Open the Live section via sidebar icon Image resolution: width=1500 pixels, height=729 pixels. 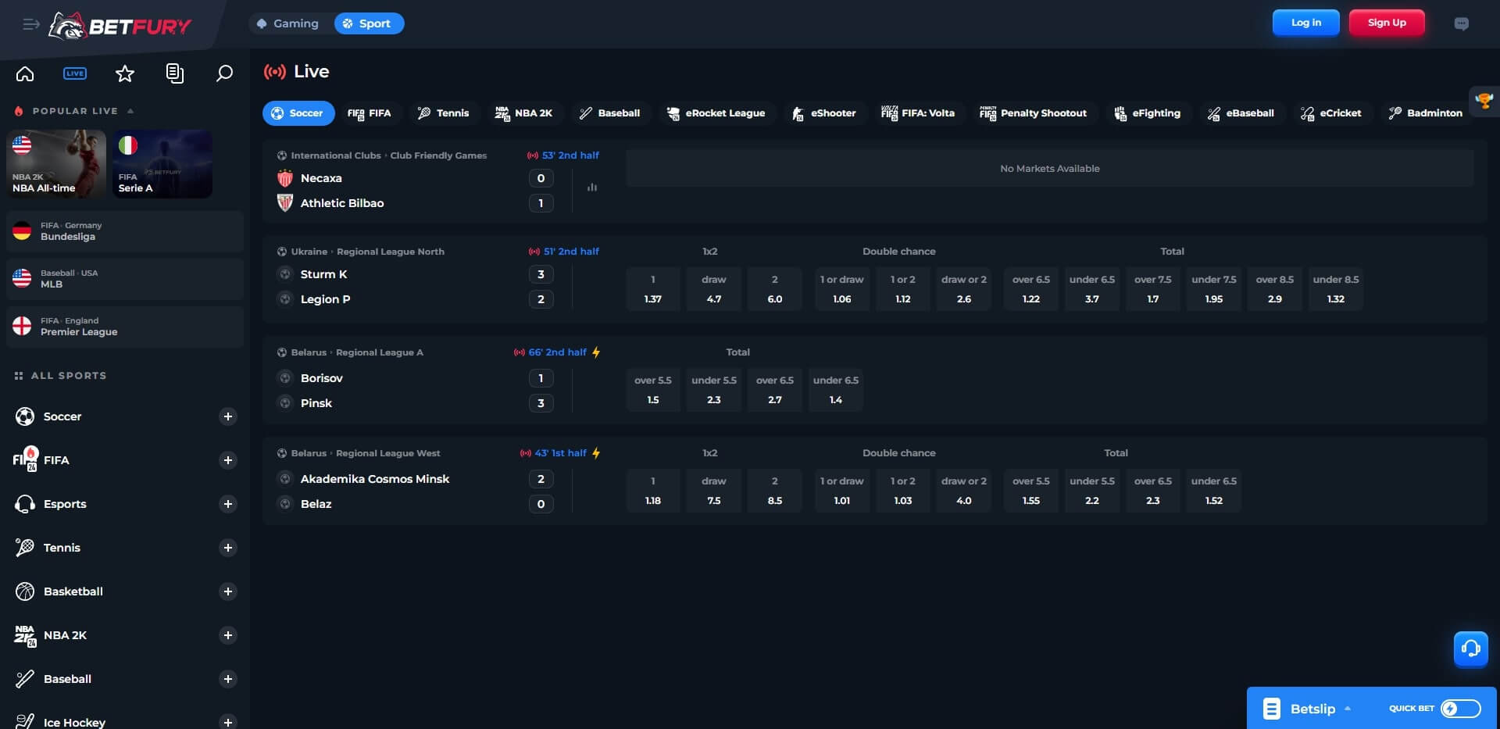click(x=74, y=73)
